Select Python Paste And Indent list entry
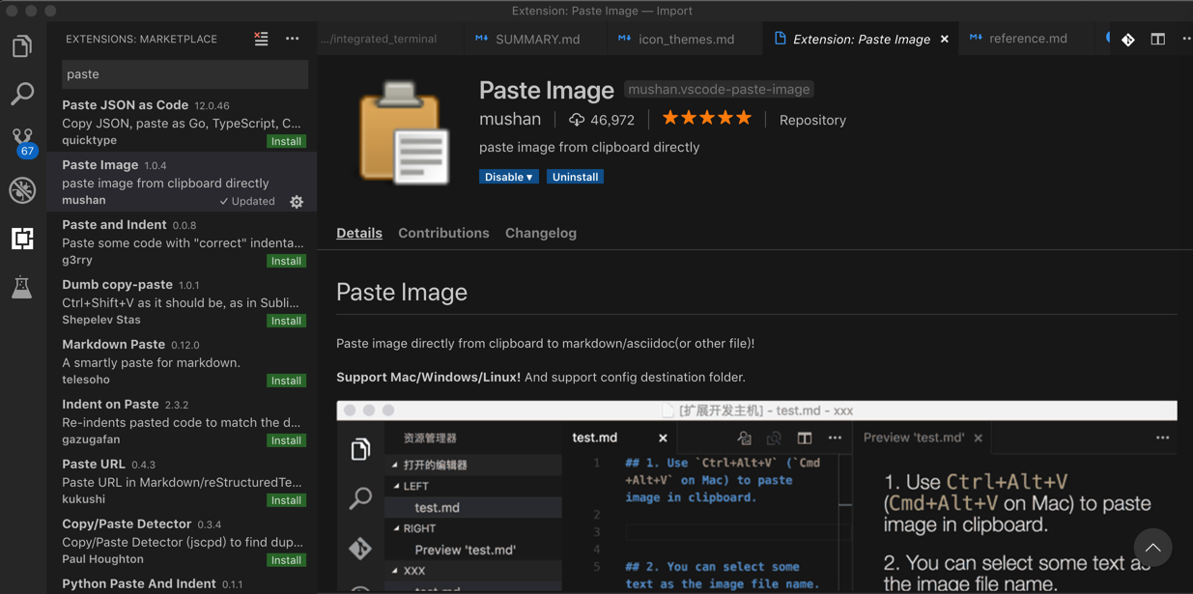This screenshot has height=594, width=1193. coord(182,583)
